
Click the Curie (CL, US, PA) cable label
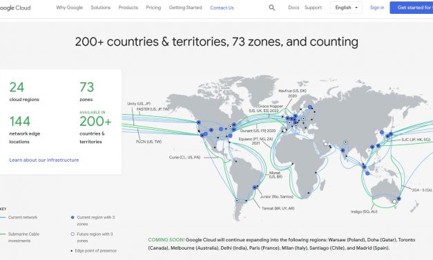click(x=185, y=157)
